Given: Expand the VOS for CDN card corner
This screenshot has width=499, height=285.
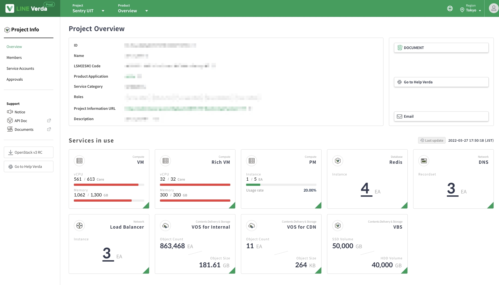Looking at the screenshot, I should (x=319, y=271).
